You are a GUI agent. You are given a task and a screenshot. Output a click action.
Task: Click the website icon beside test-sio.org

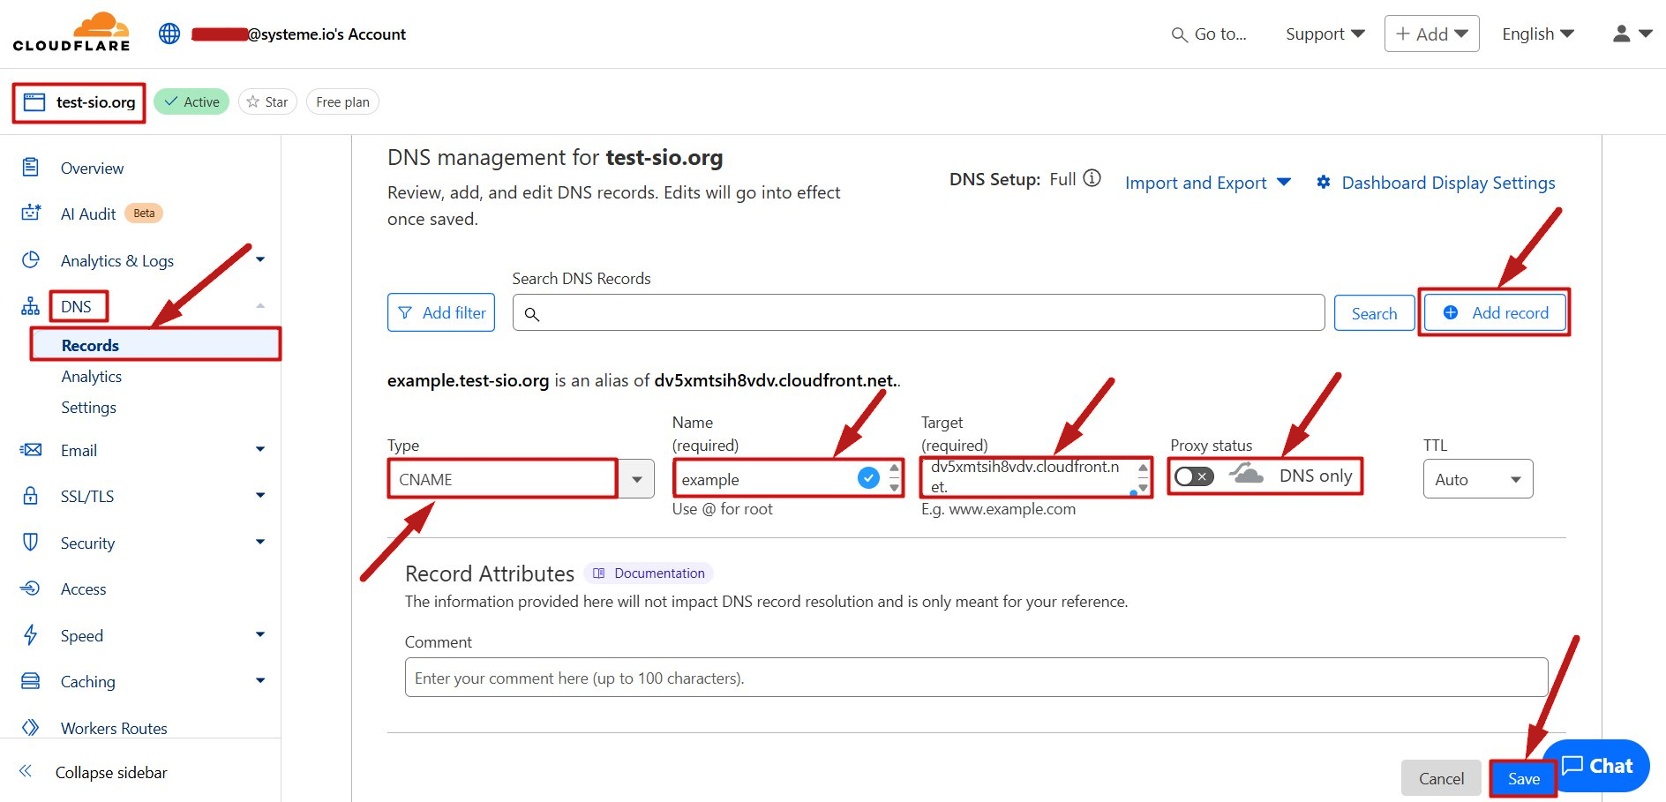click(34, 102)
